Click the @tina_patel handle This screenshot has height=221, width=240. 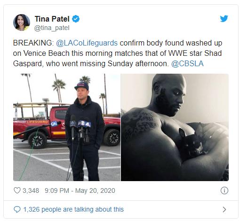coord(52,28)
